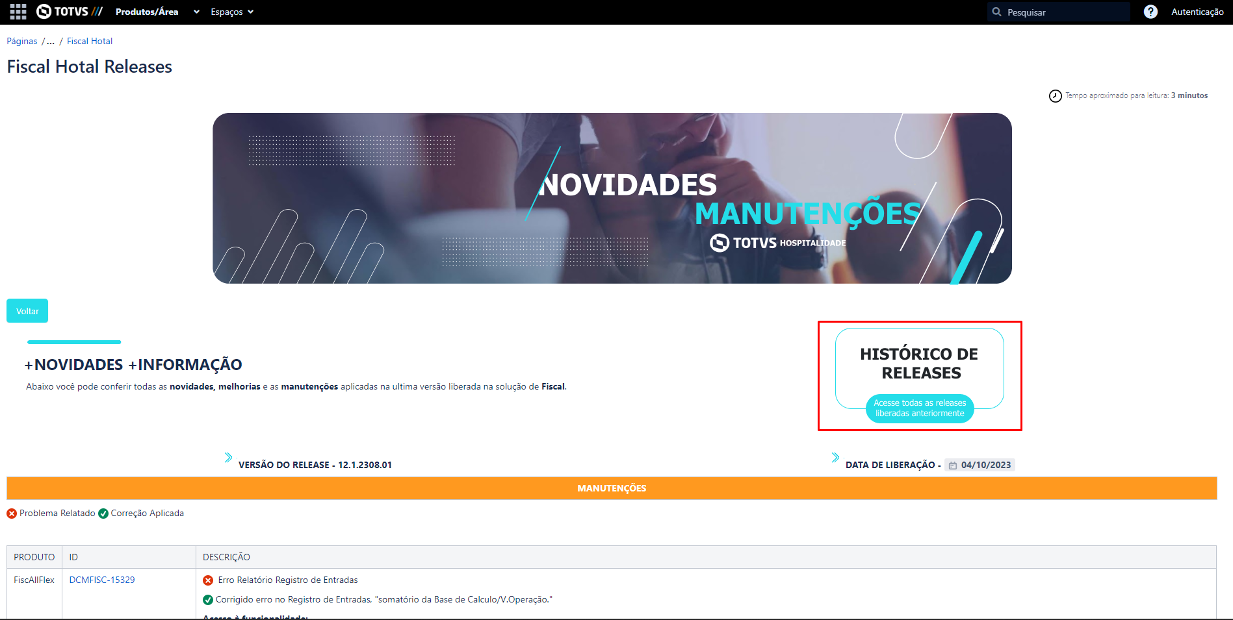The height and width of the screenshot is (620, 1233).
Task: Click the Pesquisar search field
Action: click(x=1058, y=12)
